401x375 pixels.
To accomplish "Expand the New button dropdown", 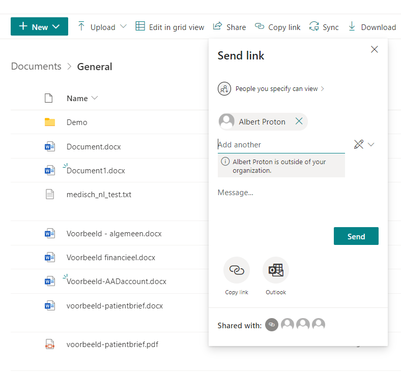I will [x=56, y=27].
